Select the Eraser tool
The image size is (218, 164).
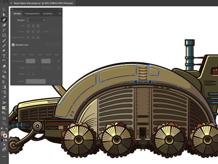[4, 66]
